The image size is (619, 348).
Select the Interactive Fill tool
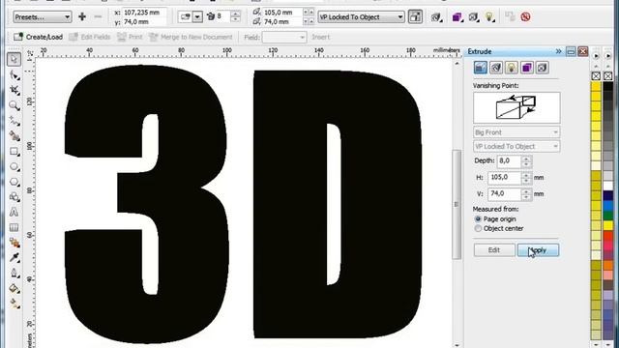click(x=15, y=304)
